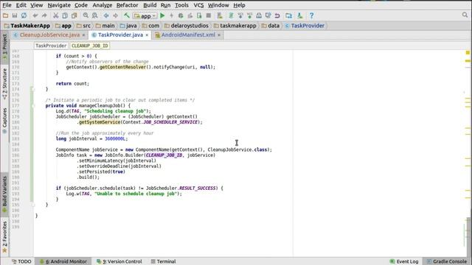Viewport: 472px width, 265px height.
Task: Click the Make Project hammer icon
Action: click(127, 15)
